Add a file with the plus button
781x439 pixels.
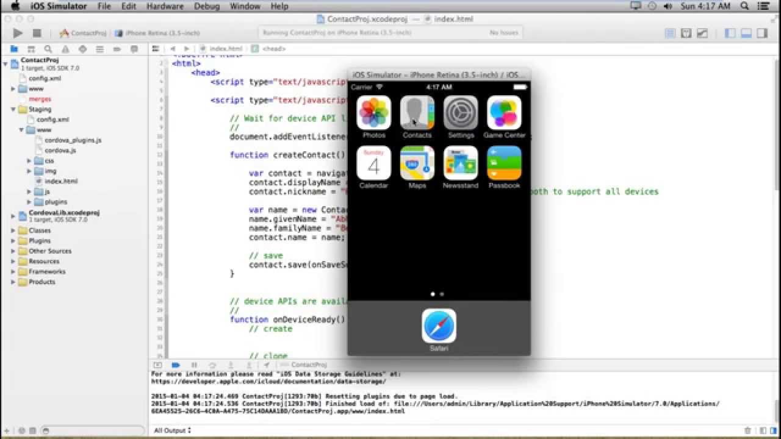[x=7, y=430]
